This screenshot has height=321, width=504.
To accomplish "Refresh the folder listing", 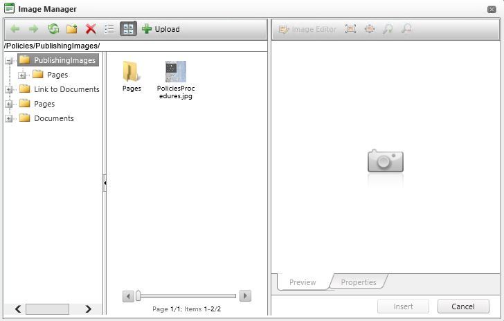I will (53, 29).
